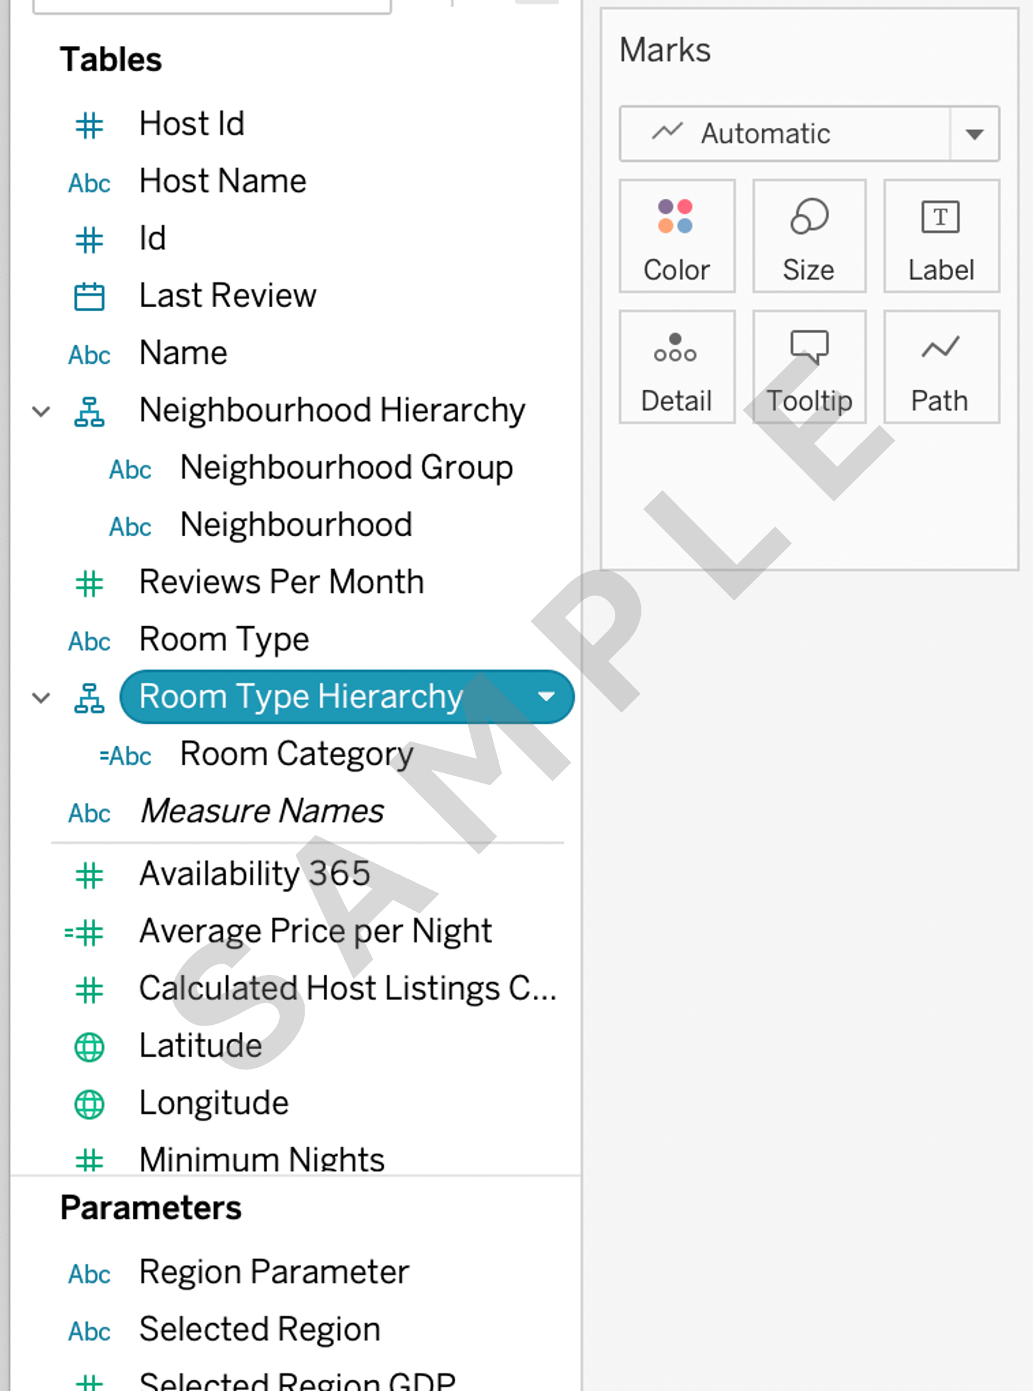Collapse the Neighbourhood Hierarchy chevron
1033x1391 pixels.
pyautogui.click(x=41, y=411)
